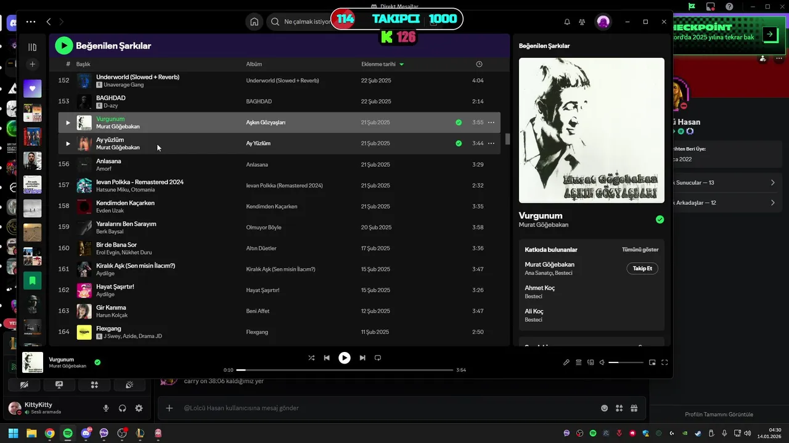The image size is (789, 443).
Task: Open Spotify three-dot main menu
Action: (x=31, y=22)
